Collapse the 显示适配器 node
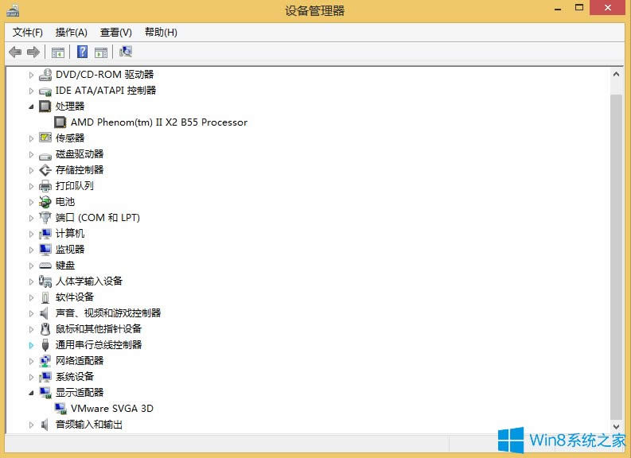The image size is (631, 458). [x=31, y=393]
